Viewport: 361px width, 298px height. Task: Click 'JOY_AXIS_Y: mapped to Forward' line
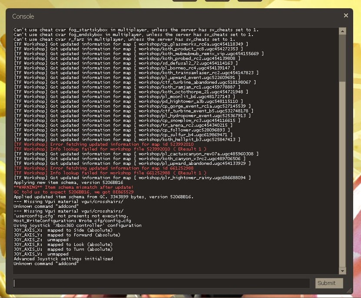coord(67,235)
